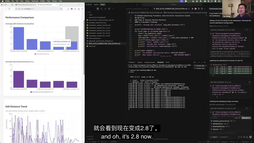The image size is (254, 143).
Task: Open the Explorer view in the Cursor sidebar
Action: pos(98,9)
